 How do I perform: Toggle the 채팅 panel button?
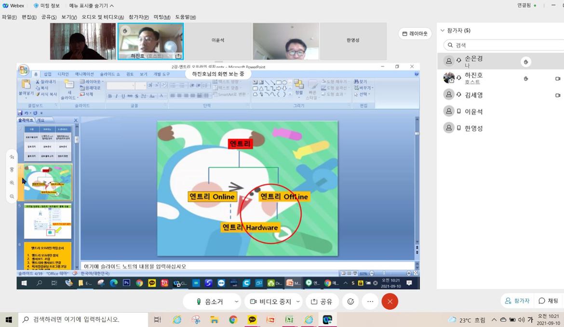[x=548, y=301]
